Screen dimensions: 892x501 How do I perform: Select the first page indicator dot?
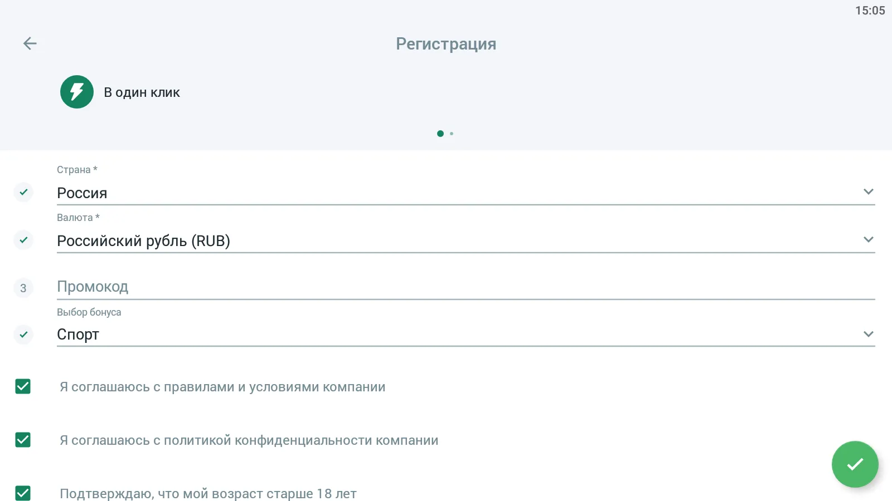(440, 134)
